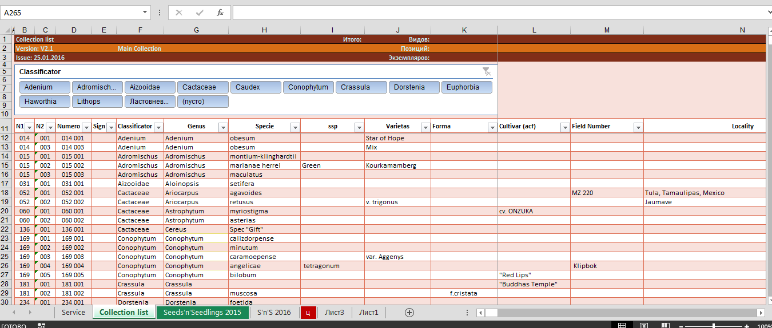Expand the Name Box dropdown arrow
Screen dimensions: 772x328
[145, 13]
